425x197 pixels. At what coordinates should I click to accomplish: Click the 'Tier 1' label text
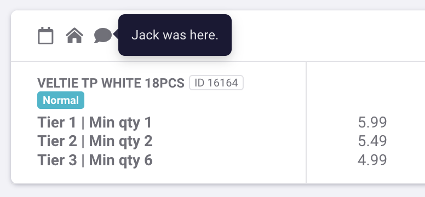pyautogui.click(x=57, y=123)
